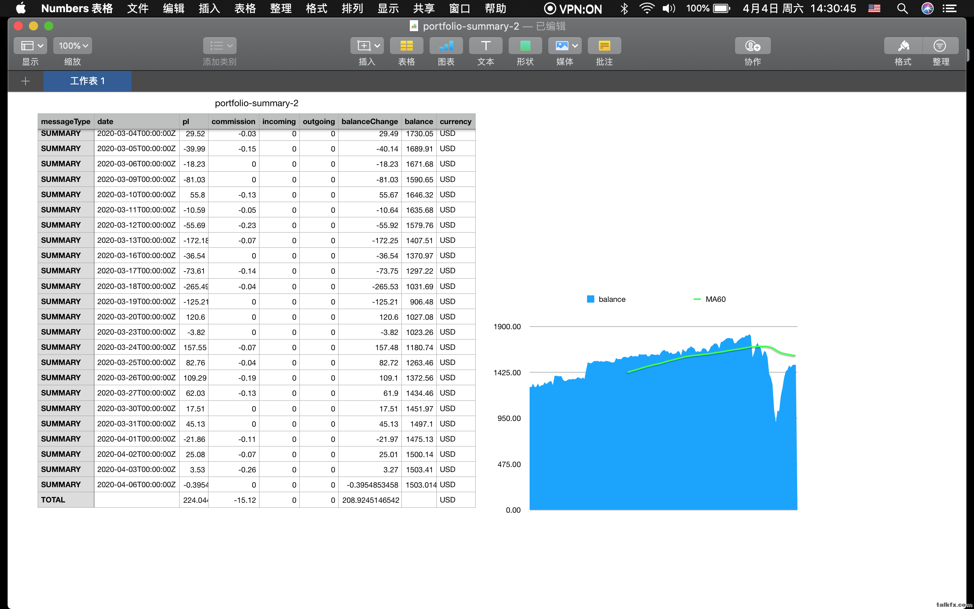Open the 排列 menu

coord(352,8)
